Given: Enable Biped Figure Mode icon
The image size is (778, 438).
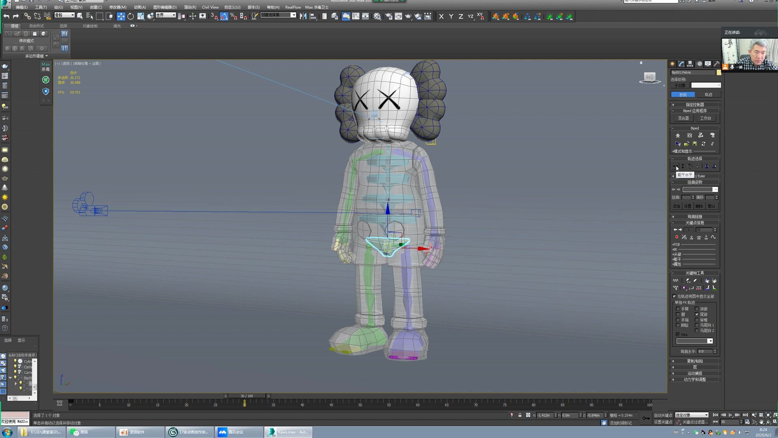Looking at the screenshot, I should click(678, 135).
